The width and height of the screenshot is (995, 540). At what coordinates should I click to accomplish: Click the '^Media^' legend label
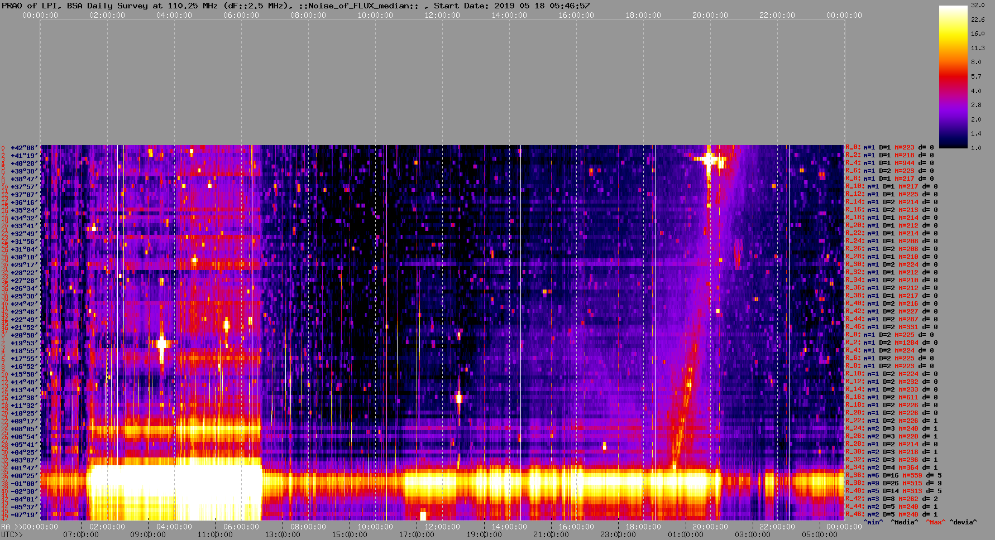905,522
